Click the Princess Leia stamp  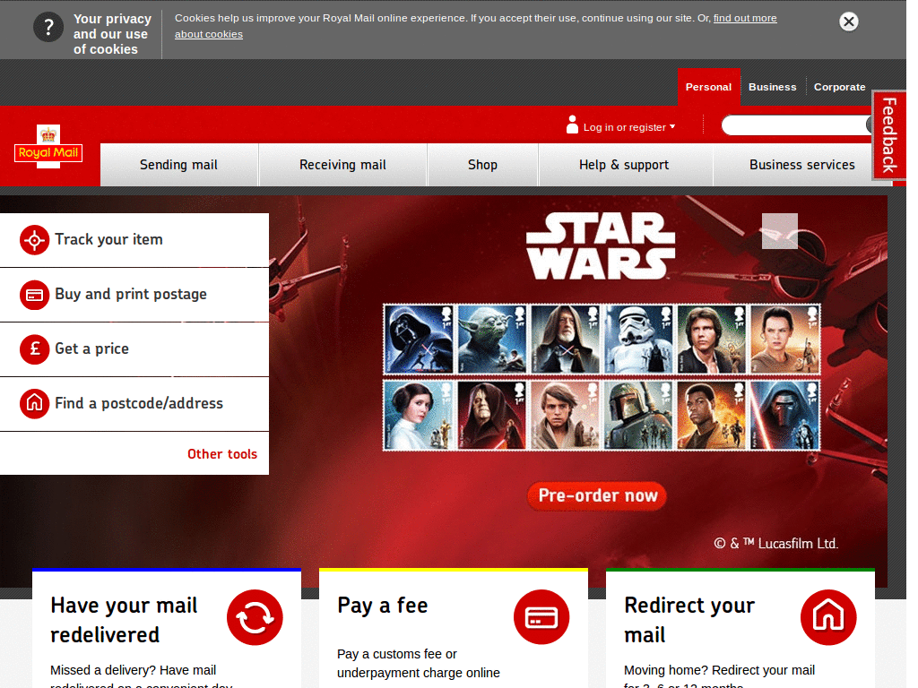pos(419,416)
